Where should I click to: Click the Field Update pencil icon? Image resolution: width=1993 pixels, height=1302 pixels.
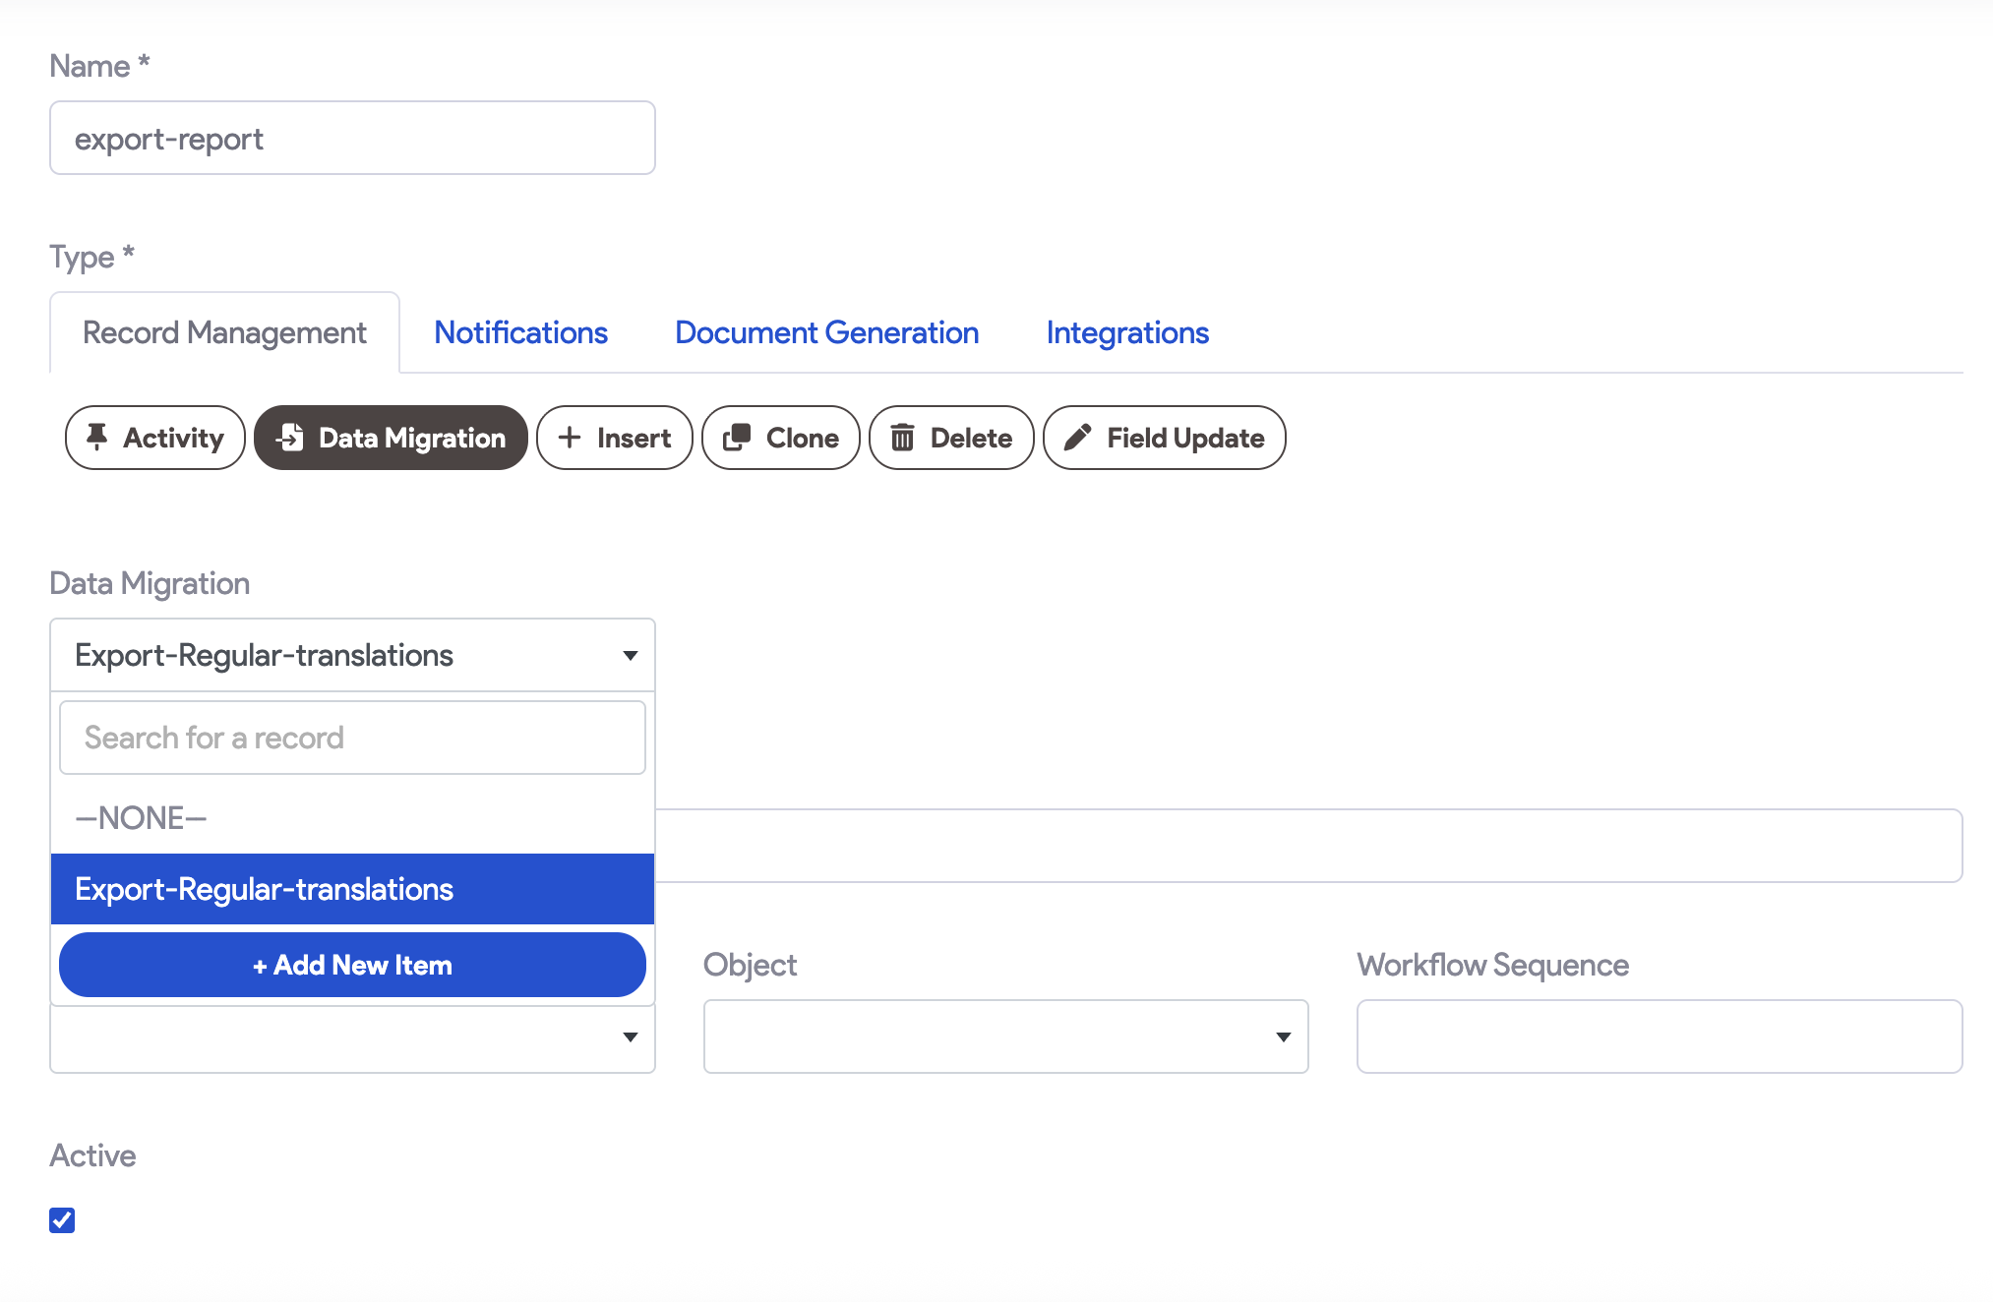tap(1078, 438)
